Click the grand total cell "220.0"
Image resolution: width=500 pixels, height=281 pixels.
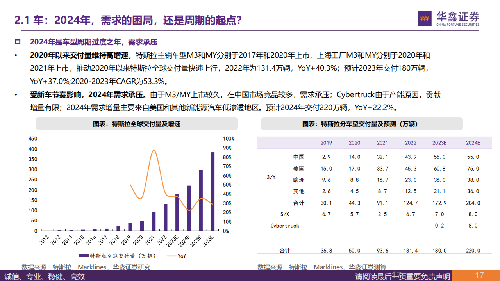tap(473, 251)
